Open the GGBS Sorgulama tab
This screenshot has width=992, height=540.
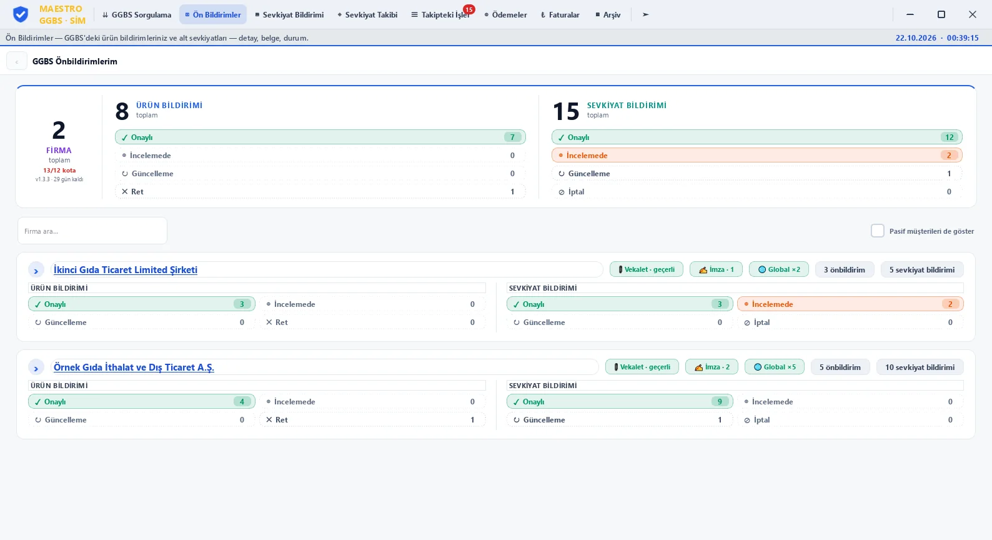[137, 14]
